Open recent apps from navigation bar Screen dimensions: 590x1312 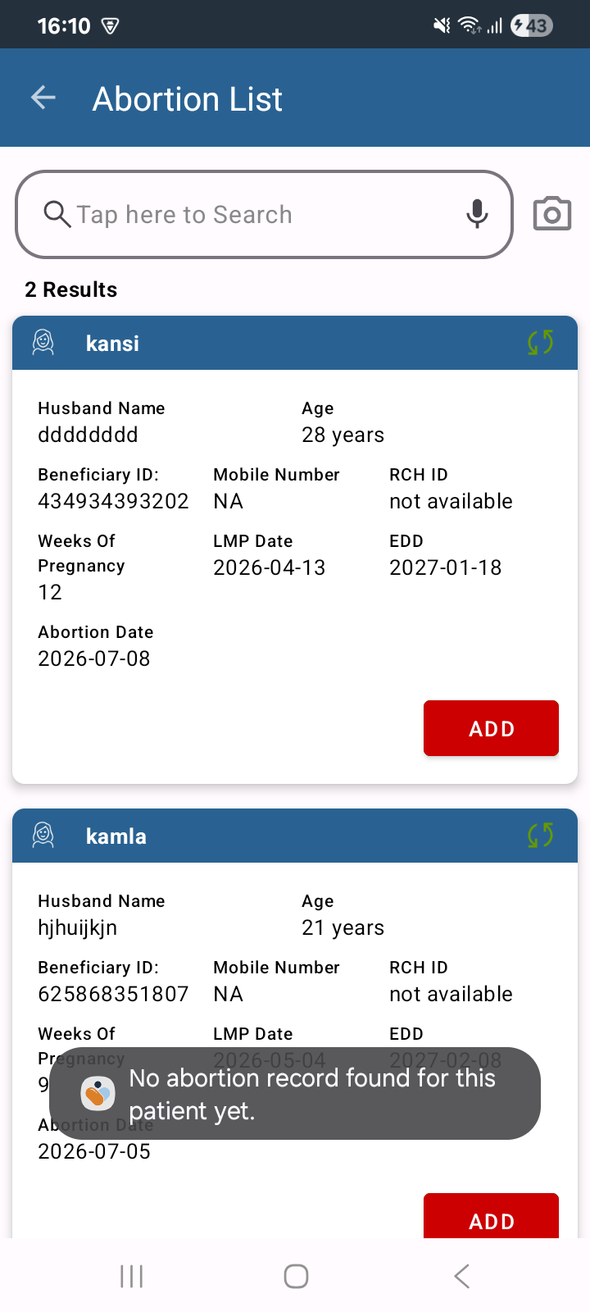131,1276
